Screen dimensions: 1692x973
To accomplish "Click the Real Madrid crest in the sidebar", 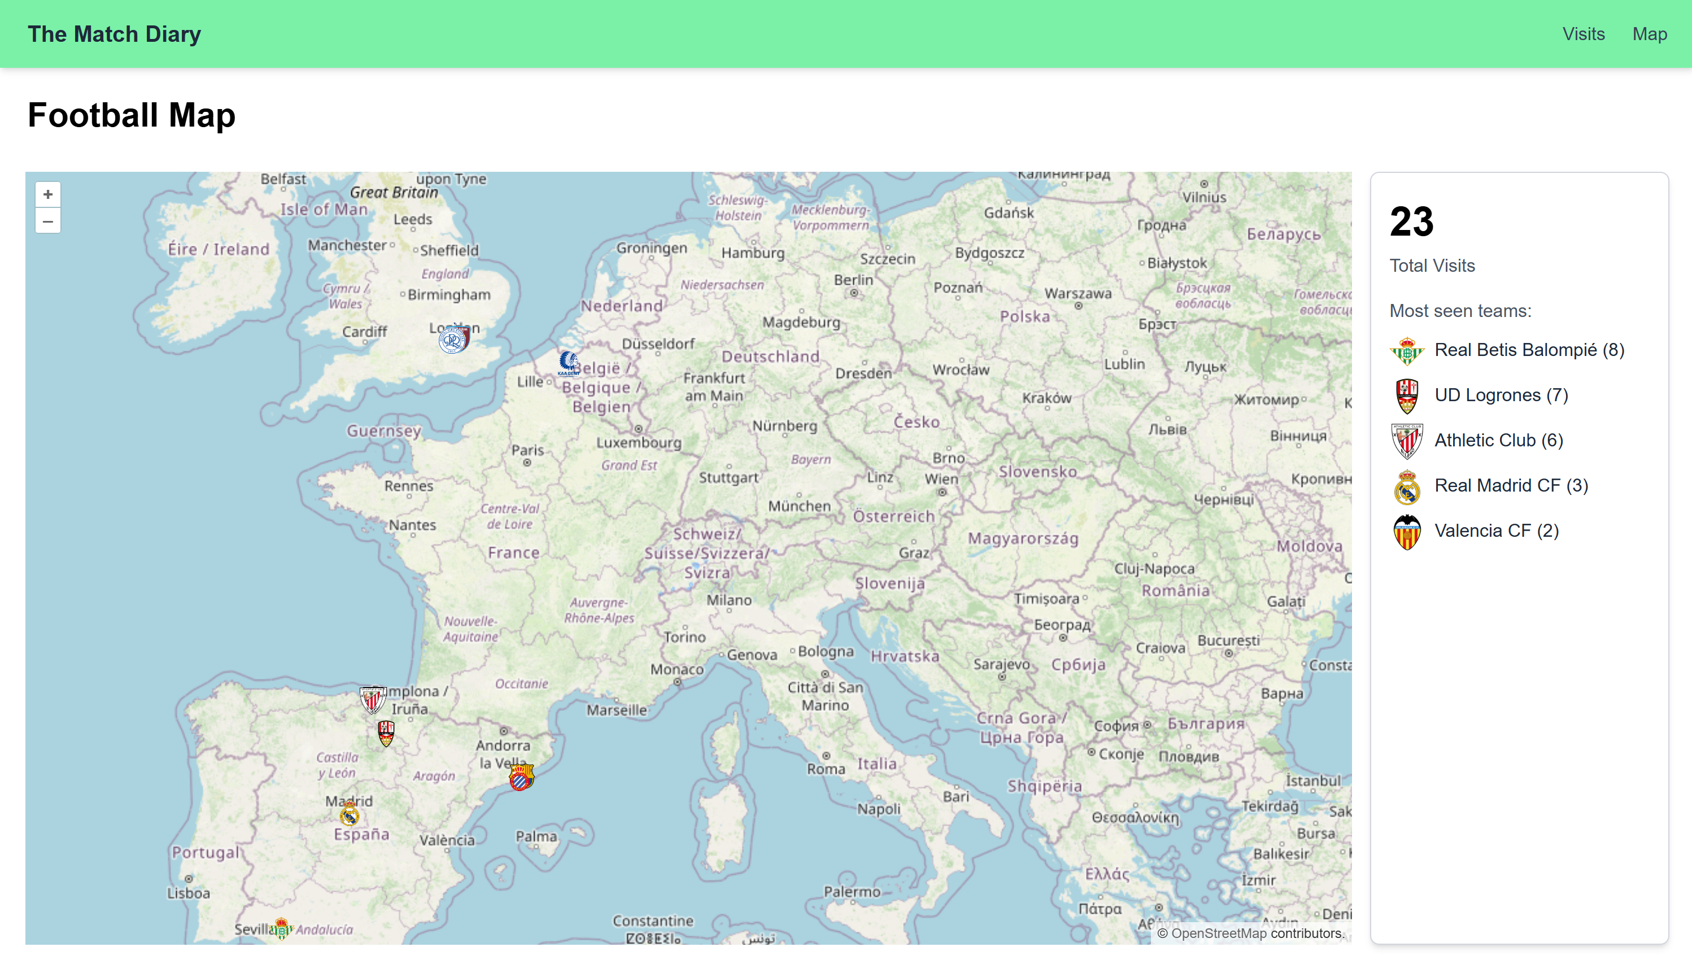I will pos(1407,486).
